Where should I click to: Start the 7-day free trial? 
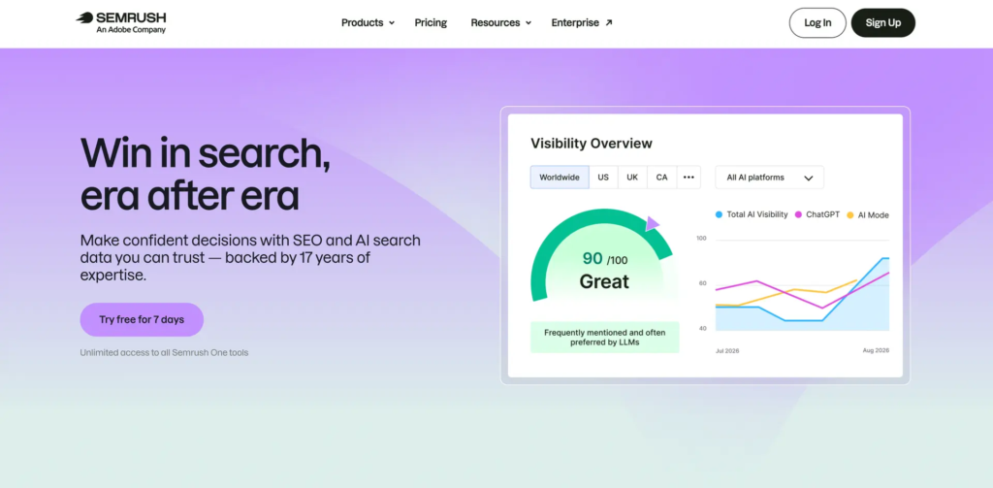pos(142,319)
